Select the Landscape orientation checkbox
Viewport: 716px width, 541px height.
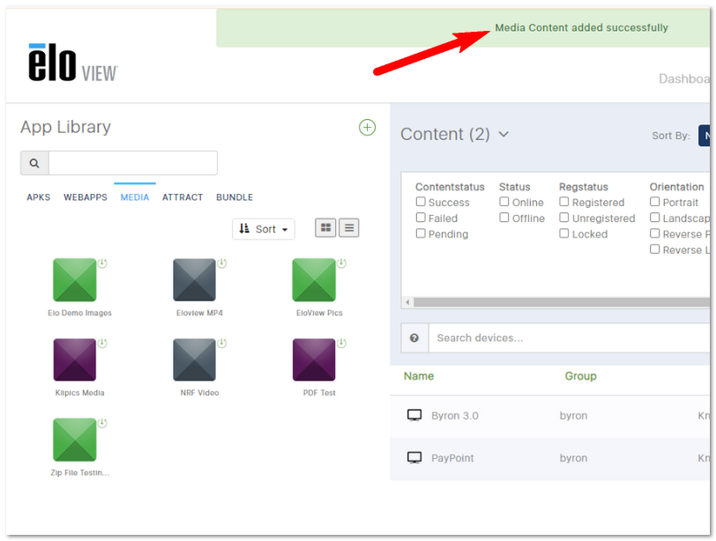(655, 218)
